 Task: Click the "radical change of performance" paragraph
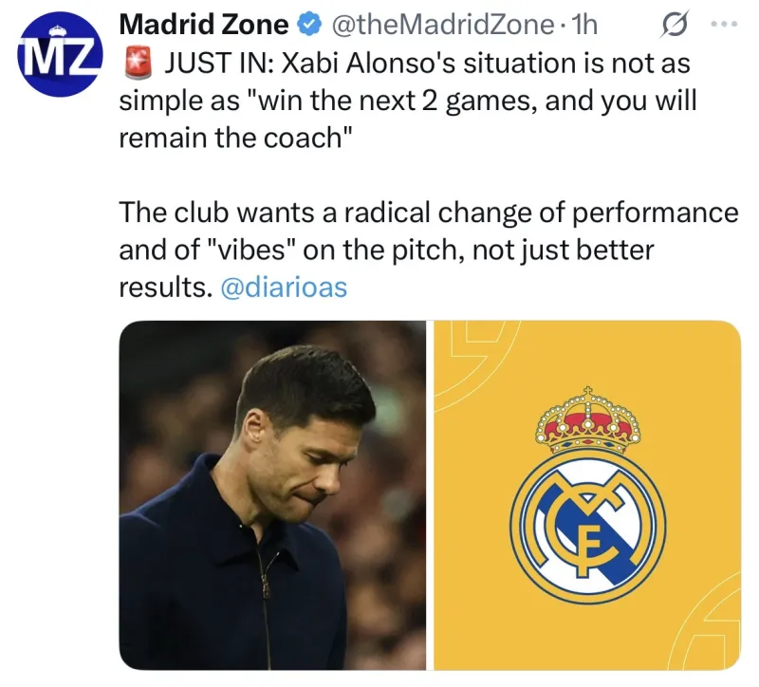pyautogui.click(x=429, y=250)
